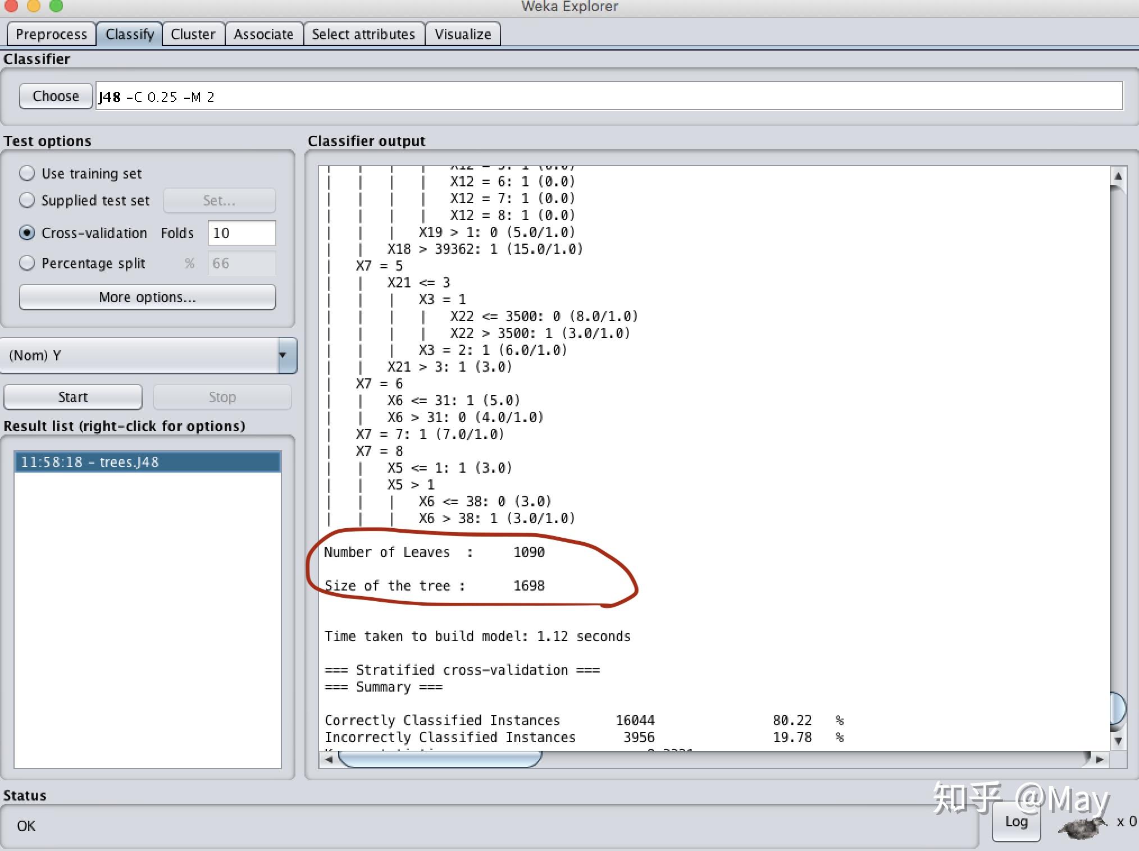Screen dimensions: 1139x851
Task: Select the Cross-validation radio button
Action: tap(27, 233)
